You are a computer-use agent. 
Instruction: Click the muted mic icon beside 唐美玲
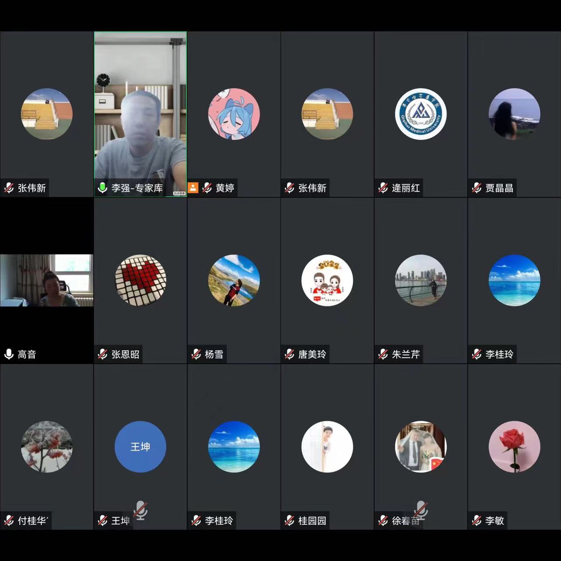[289, 354]
